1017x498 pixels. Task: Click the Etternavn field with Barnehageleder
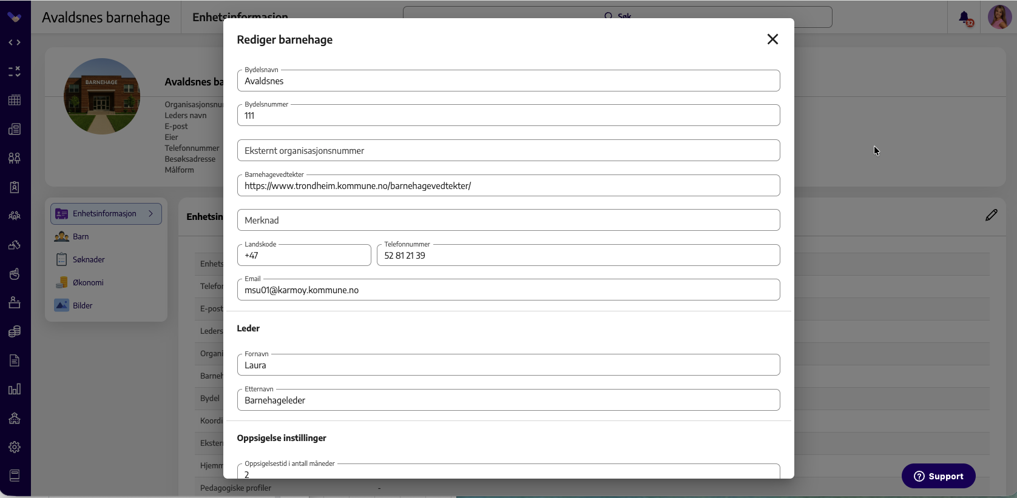tap(508, 400)
